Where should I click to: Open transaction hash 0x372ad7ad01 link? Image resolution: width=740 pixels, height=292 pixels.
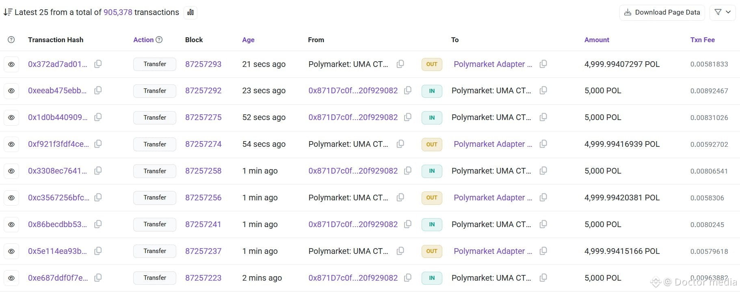click(58, 64)
